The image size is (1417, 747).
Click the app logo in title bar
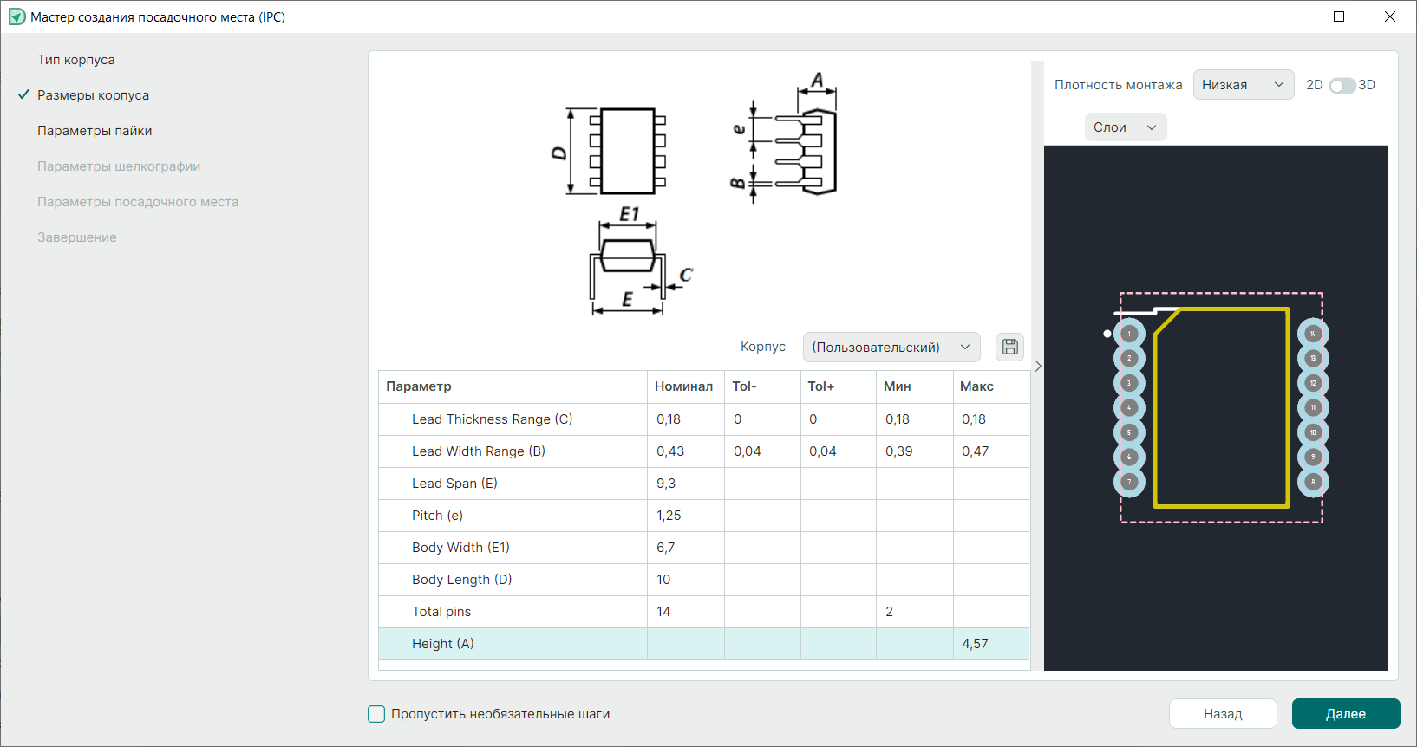click(x=16, y=17)
